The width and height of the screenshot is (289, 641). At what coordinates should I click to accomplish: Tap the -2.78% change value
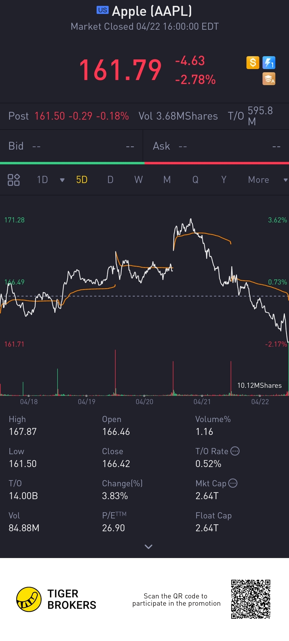(195, 80)
